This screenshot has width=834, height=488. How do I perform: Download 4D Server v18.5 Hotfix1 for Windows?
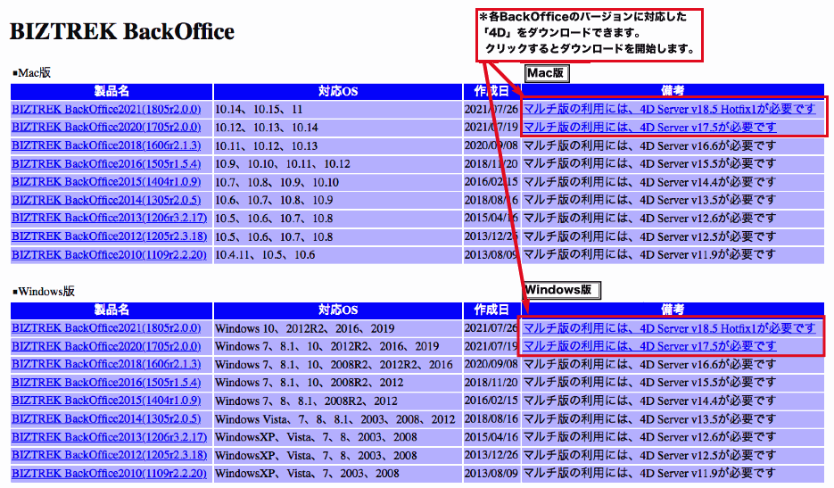[x=669, y=328]
